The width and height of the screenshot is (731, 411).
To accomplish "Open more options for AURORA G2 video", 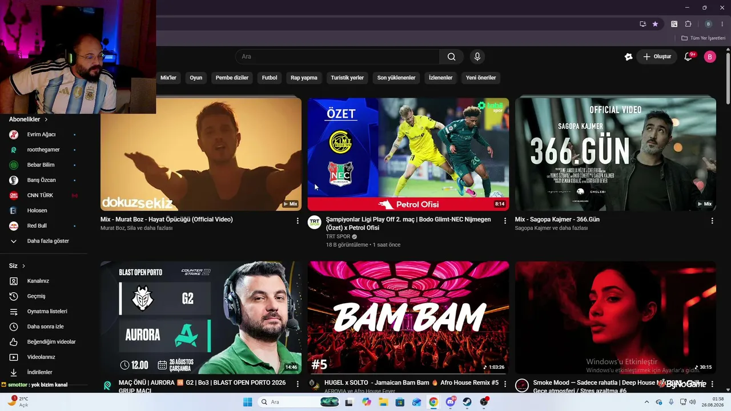I will 298,384.
